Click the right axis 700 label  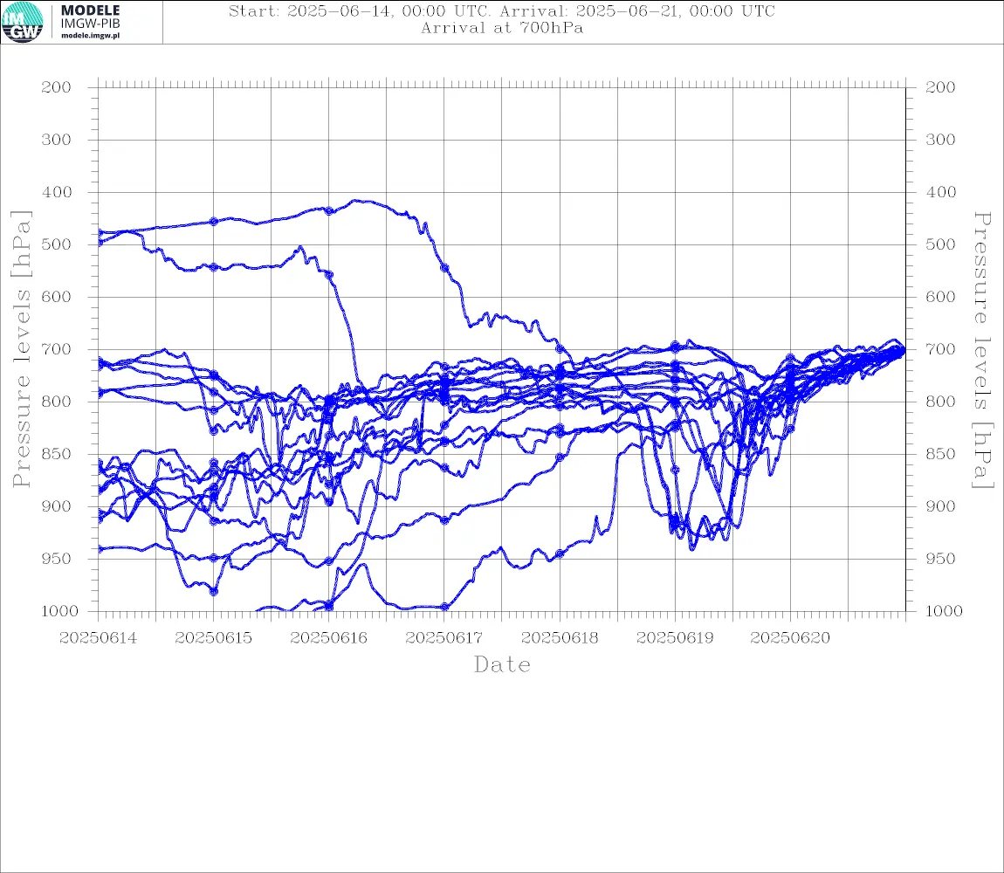point(940,350)
